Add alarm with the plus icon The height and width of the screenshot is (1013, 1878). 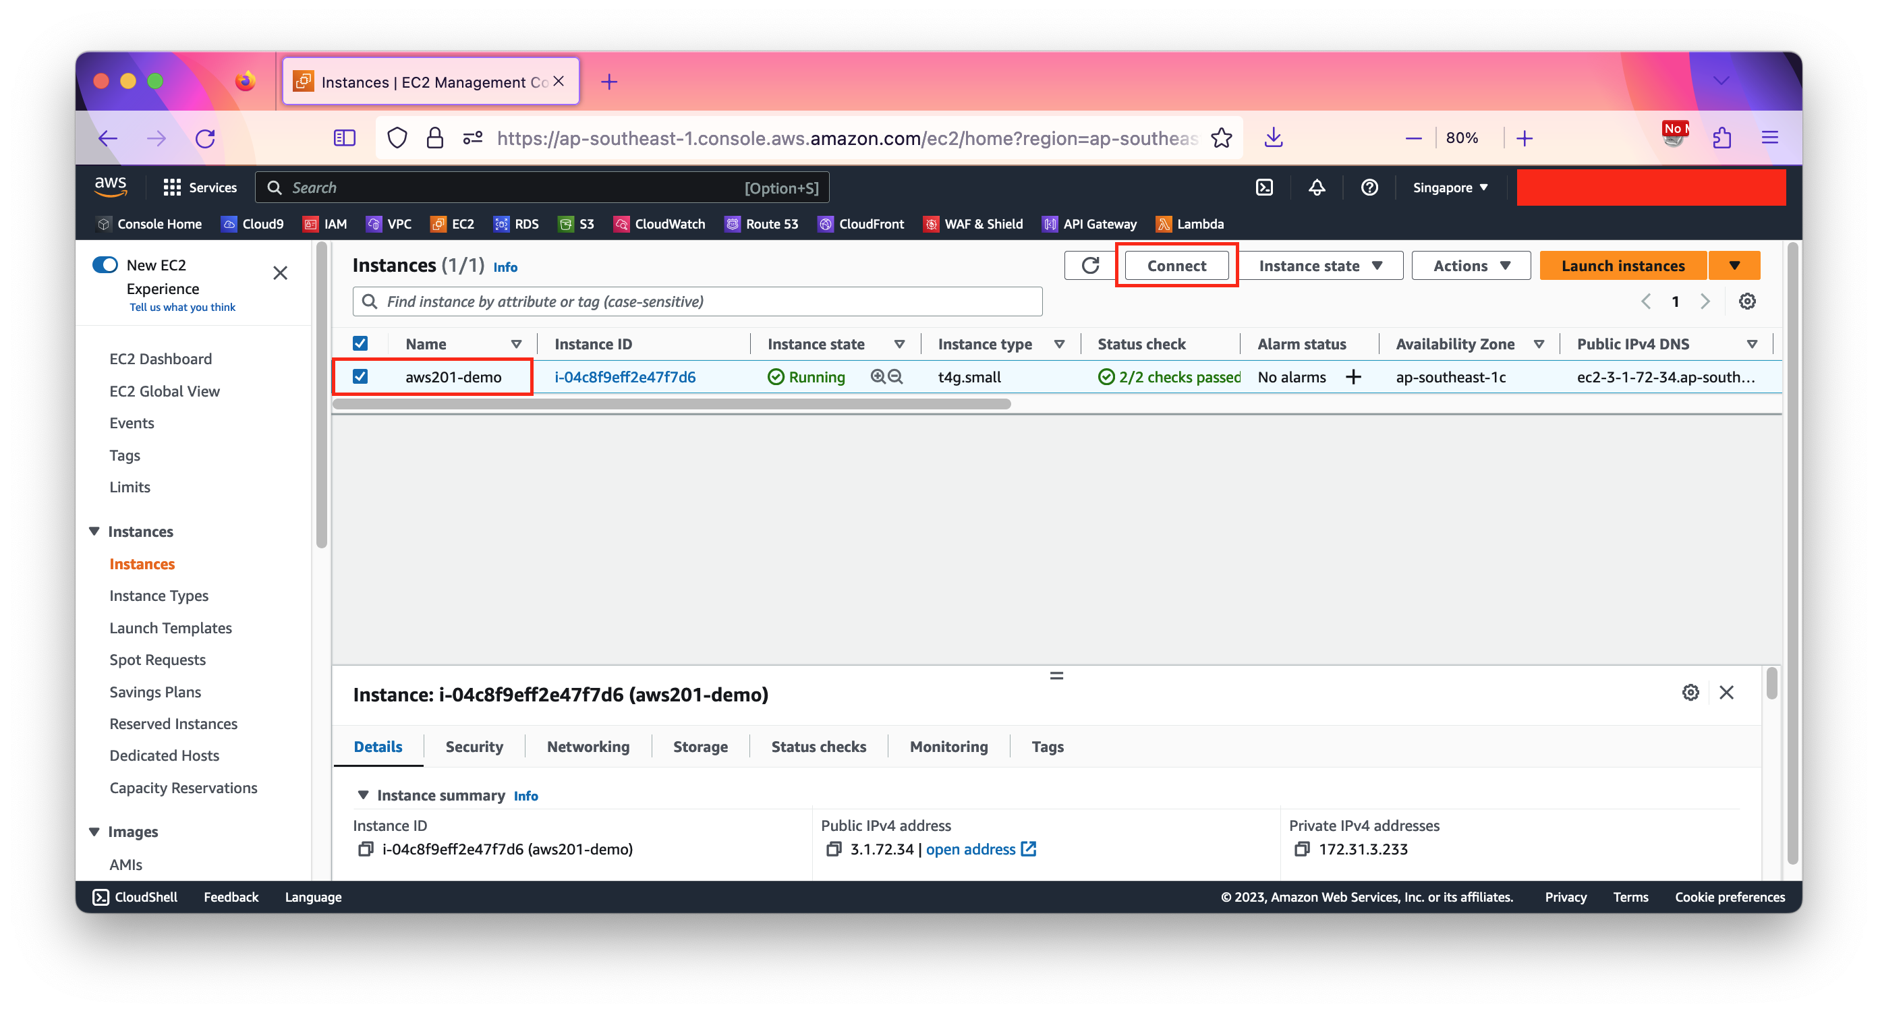coord(1353,376)
